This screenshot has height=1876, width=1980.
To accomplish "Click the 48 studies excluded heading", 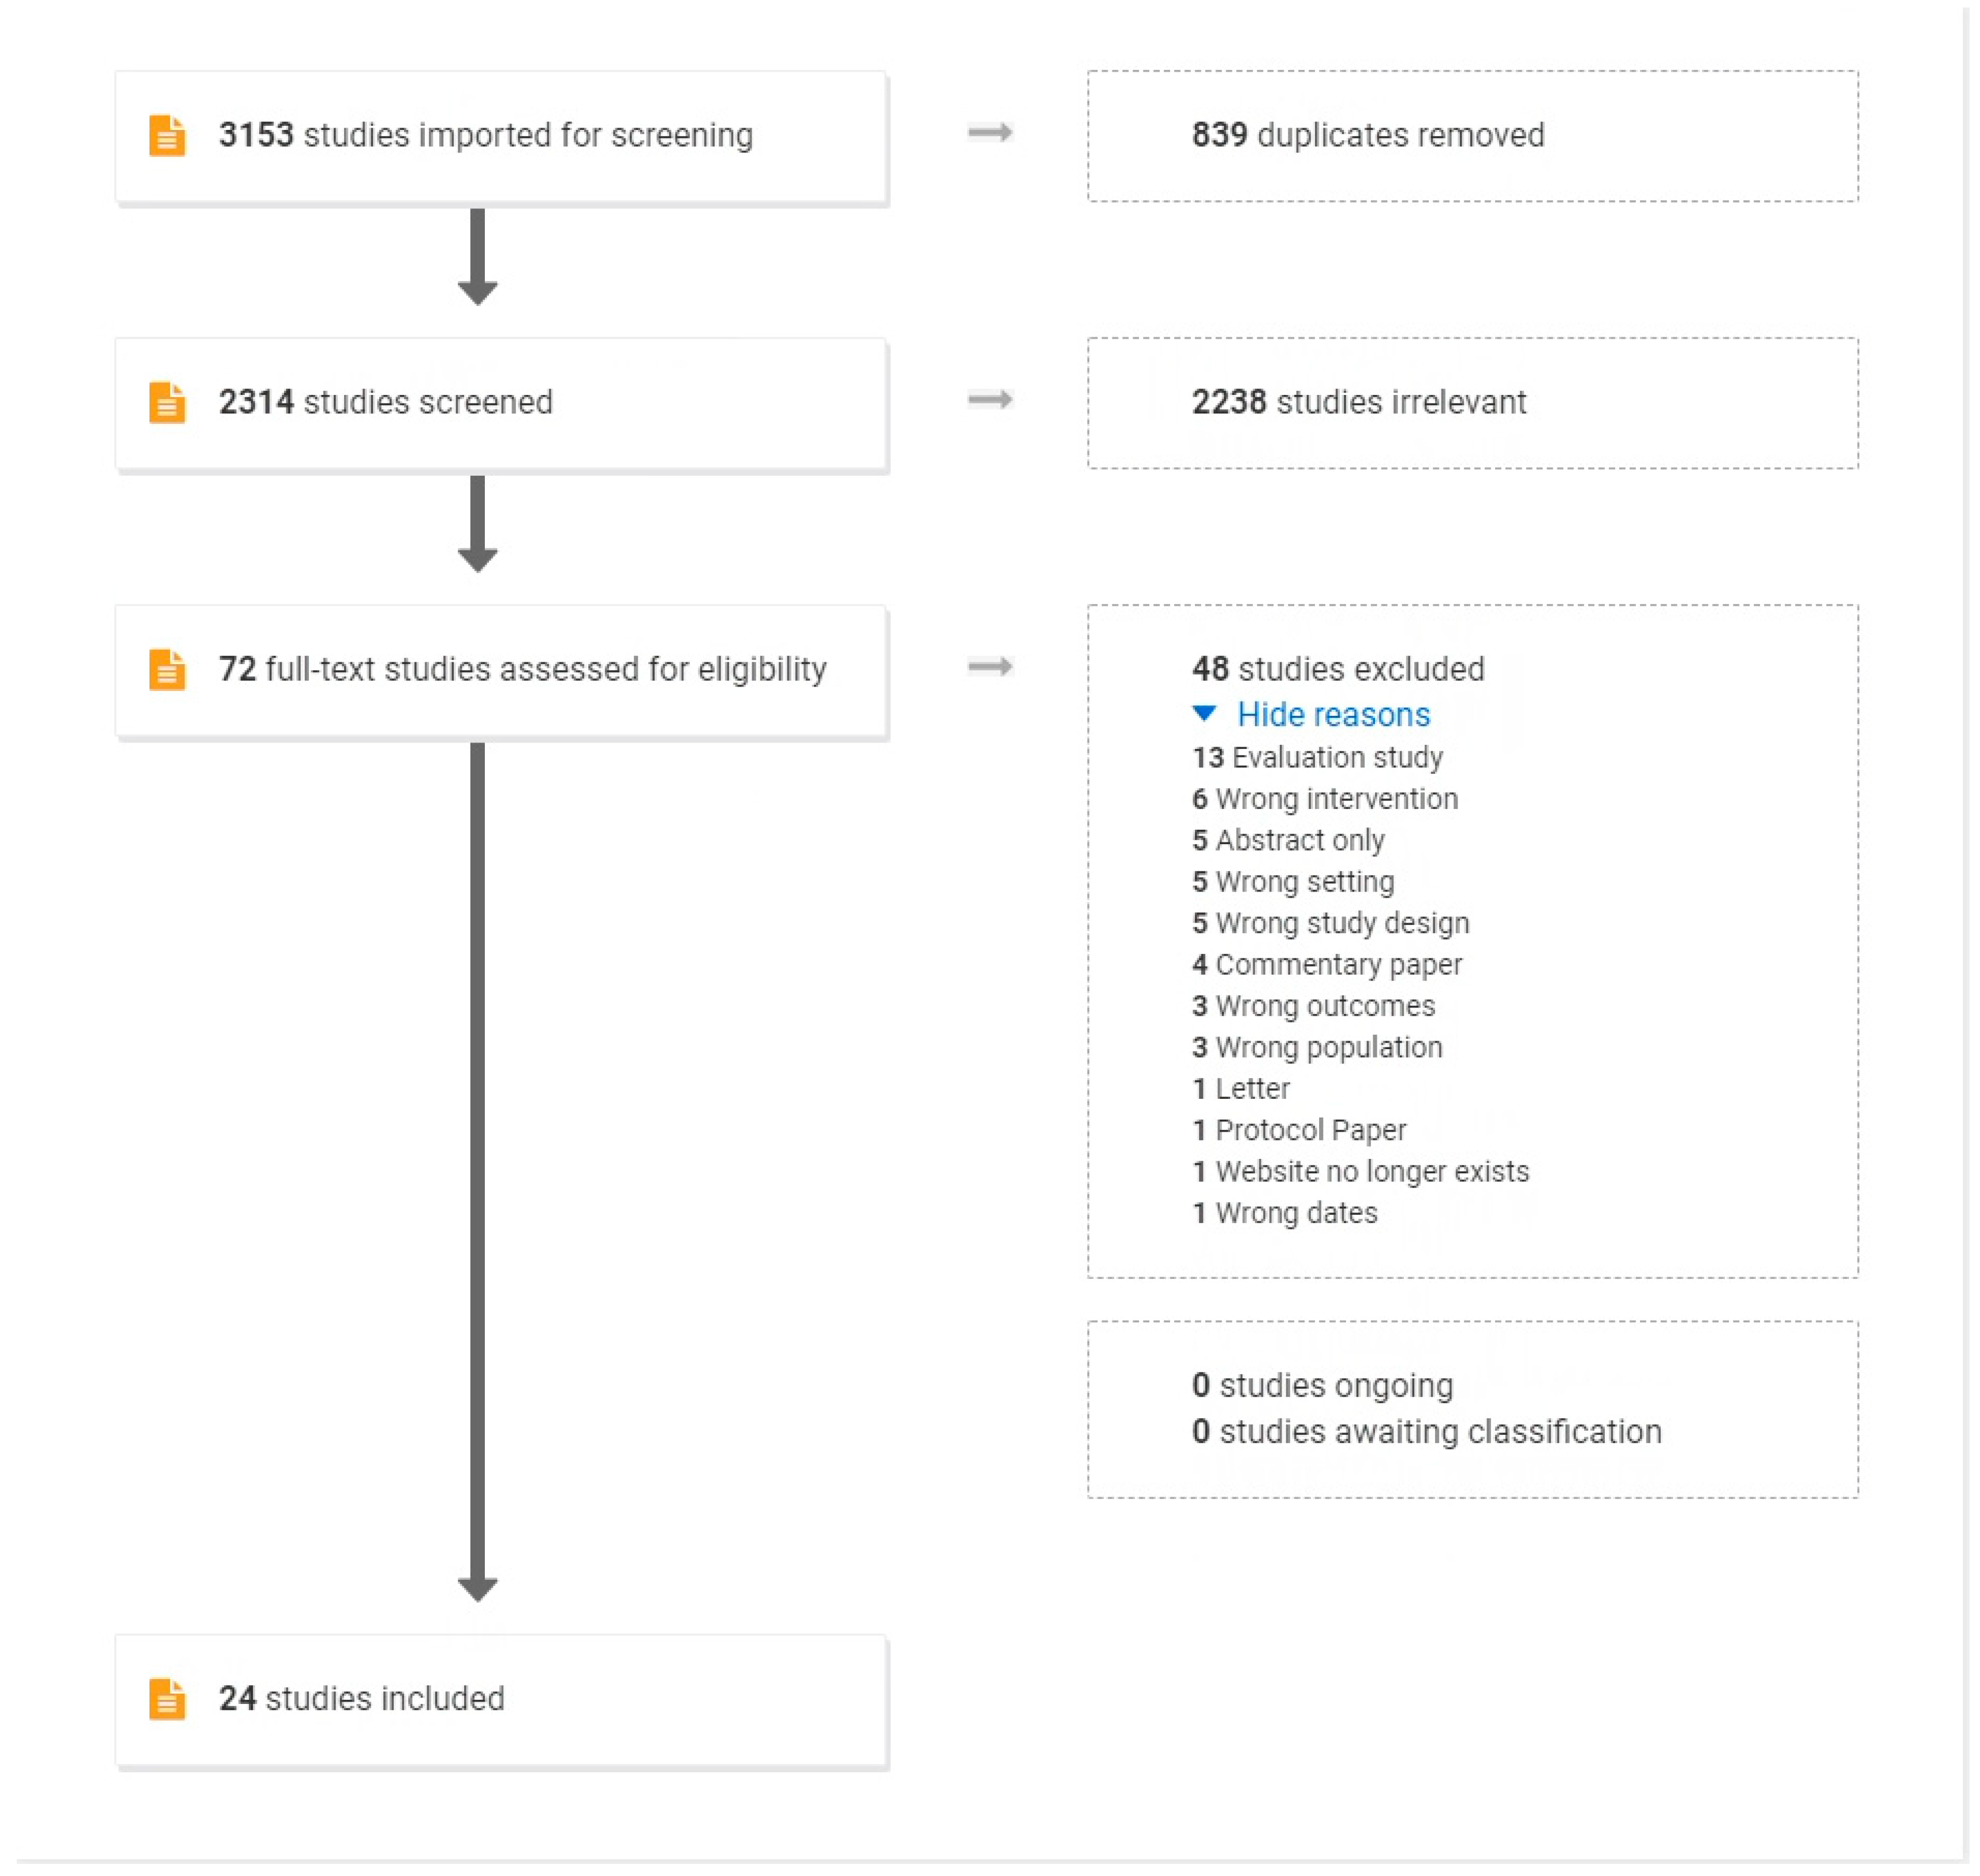I will [1338, 669].
